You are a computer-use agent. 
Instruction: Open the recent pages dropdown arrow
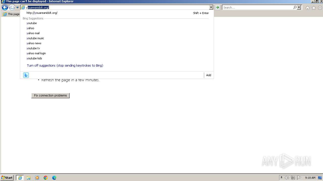point(17,8)
